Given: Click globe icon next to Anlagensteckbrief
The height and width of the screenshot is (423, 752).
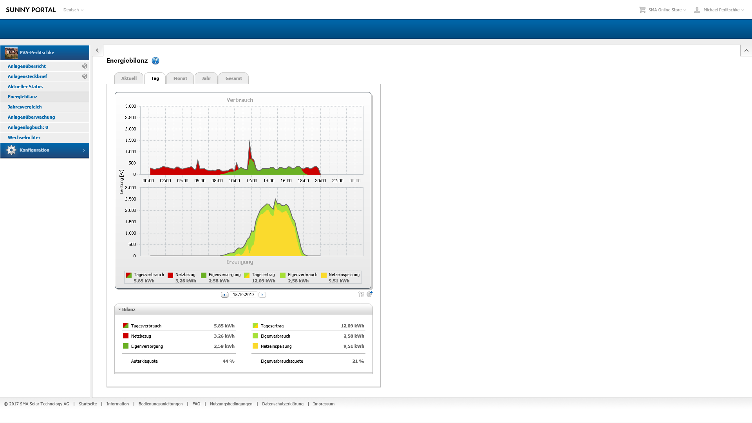Looking at the screenshot, I should click(x=85, y=76).
